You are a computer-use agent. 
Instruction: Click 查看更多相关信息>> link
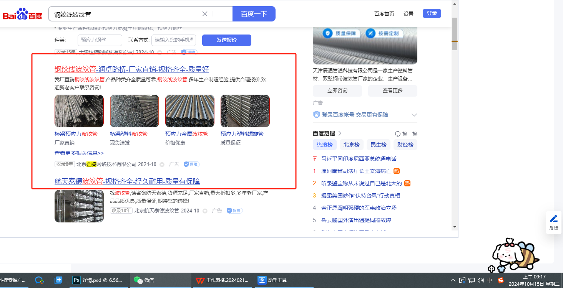pos(79,153)
